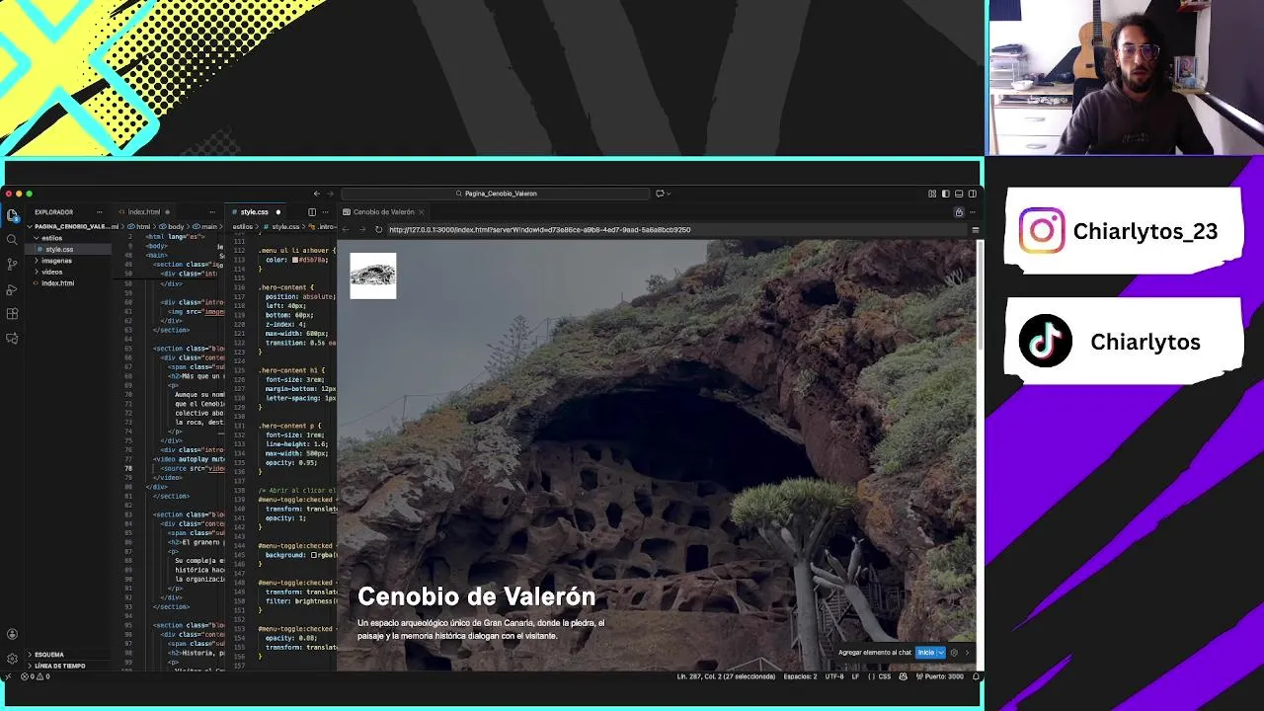Click the Inicio button in preview

pos(925,653)
